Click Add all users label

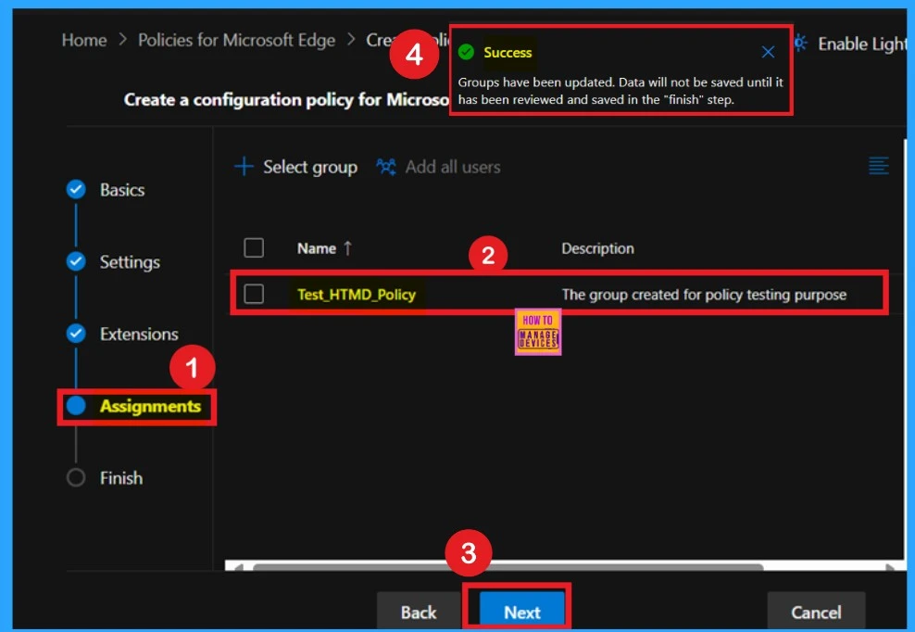[453, 167]
